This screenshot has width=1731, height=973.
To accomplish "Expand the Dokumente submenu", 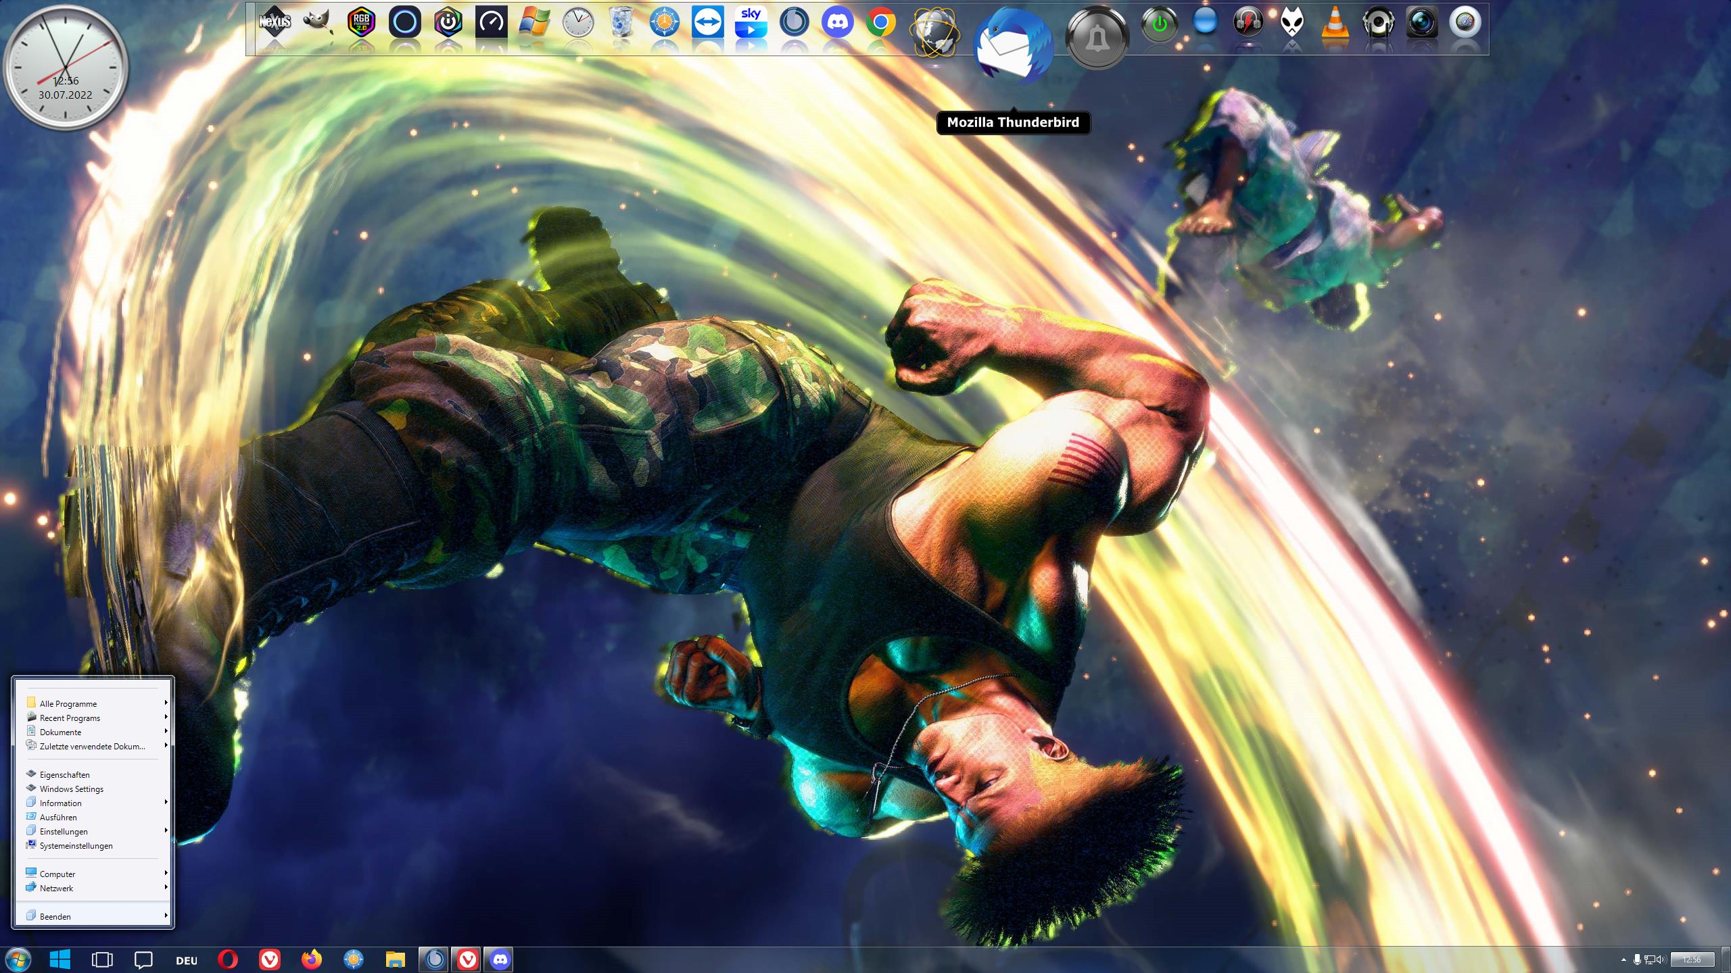I will 60,732.
